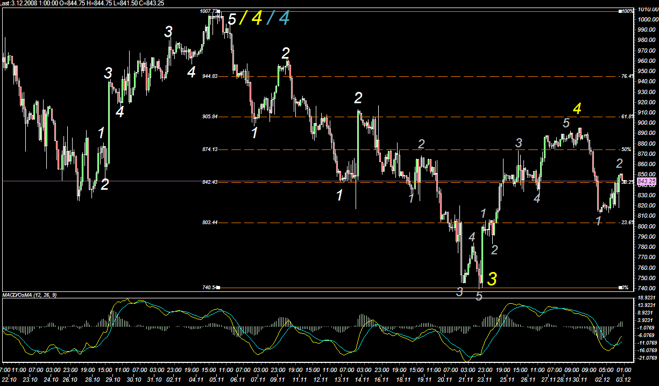This screenshot has width=659, height=386.
Task: Click the 750.00 price axis value
Action: click(647, 278)
